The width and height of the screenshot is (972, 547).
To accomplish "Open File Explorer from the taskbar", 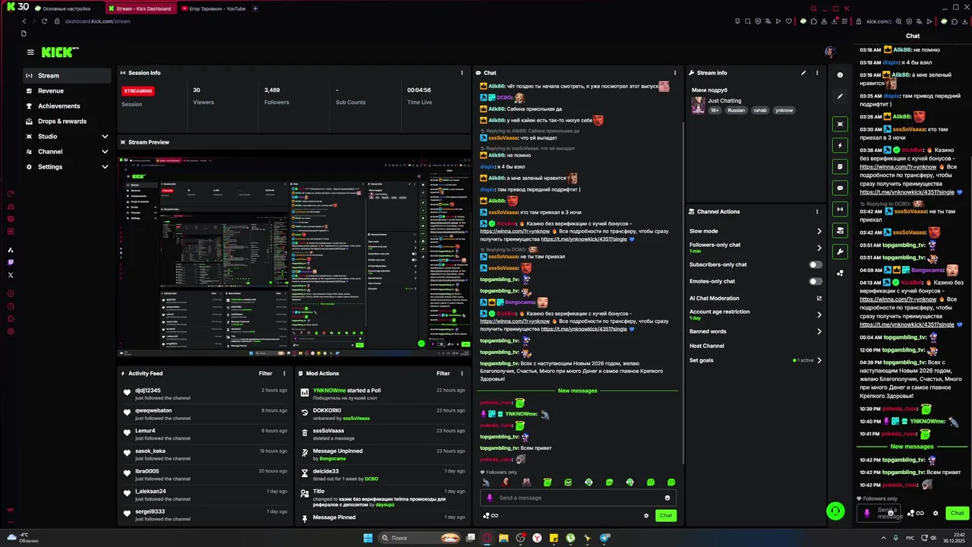I will pos(503,538).
